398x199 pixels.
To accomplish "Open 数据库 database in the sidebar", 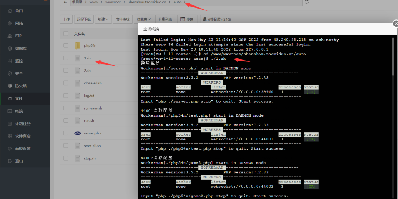I will [20, 49].
